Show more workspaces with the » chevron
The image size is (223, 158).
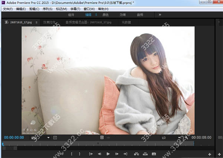(x=160, y=15)
